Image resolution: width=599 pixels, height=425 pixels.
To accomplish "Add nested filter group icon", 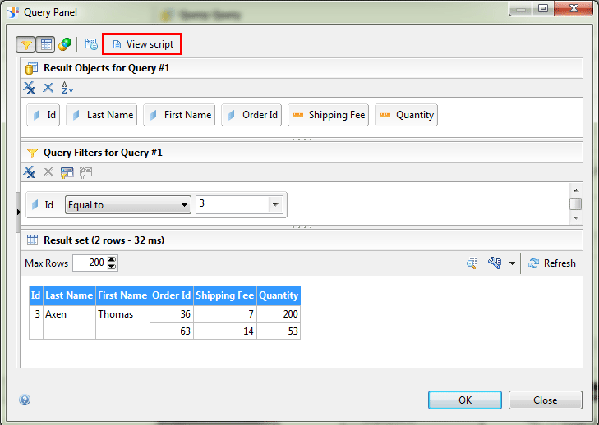I will pos(67,172).
